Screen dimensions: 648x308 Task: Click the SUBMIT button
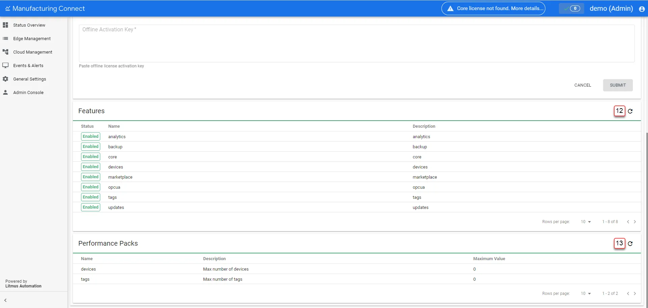click(x=618, y=85)
